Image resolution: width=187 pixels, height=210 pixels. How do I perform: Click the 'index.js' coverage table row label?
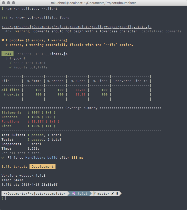[11, 94]
